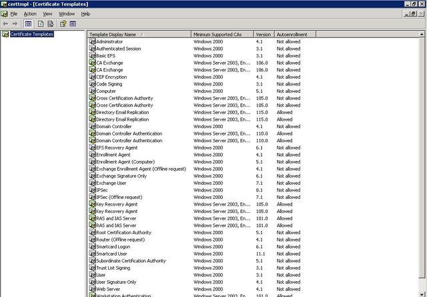Select the IPSec (Offline request) template name

click(x=119, y=198)
